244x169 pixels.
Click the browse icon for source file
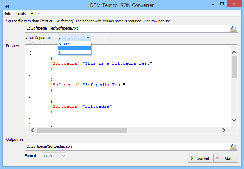click(233, 29)
